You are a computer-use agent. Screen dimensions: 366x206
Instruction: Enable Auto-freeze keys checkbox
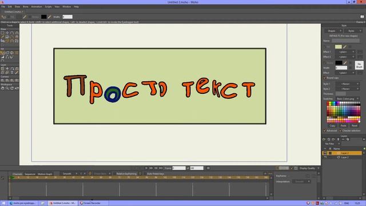click(x=145, y=174)
